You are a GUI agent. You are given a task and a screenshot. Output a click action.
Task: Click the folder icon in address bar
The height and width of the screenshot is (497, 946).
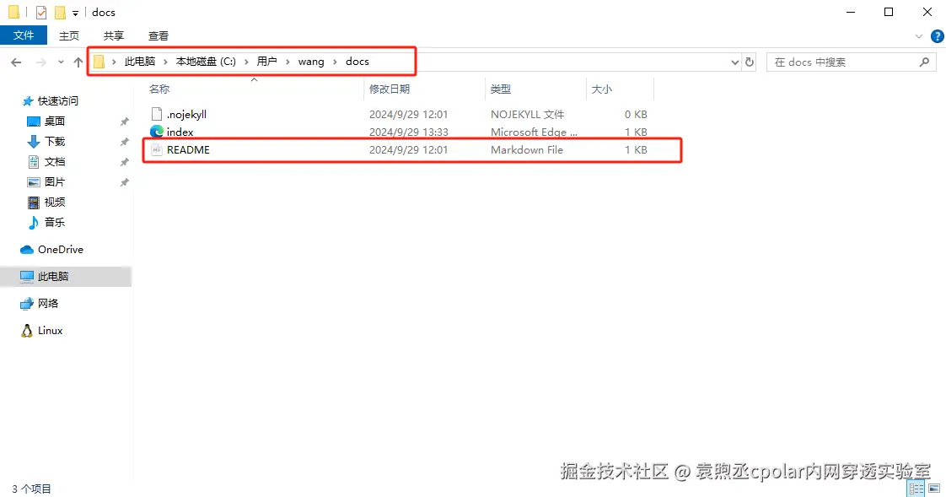[x=99, y=62]
